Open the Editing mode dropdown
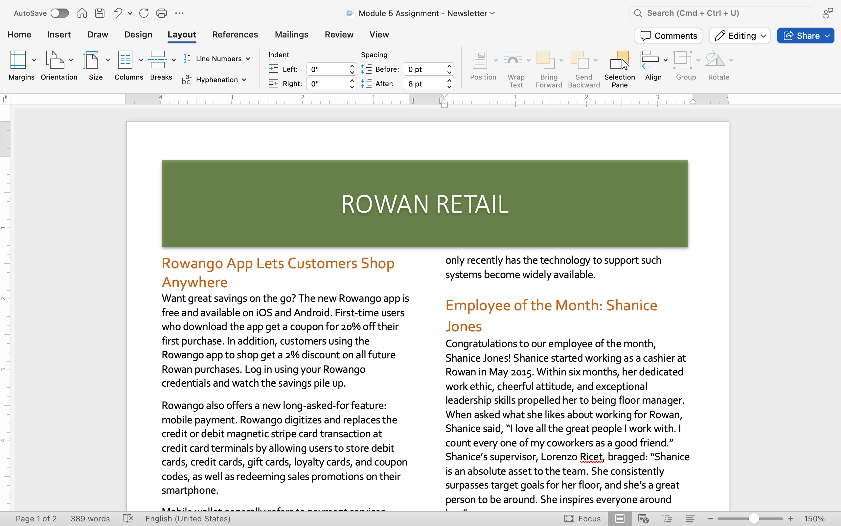 (740, 36)
